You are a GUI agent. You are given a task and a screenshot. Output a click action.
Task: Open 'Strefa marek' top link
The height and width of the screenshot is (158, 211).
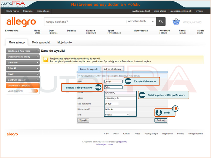click(x=13, y=11)
